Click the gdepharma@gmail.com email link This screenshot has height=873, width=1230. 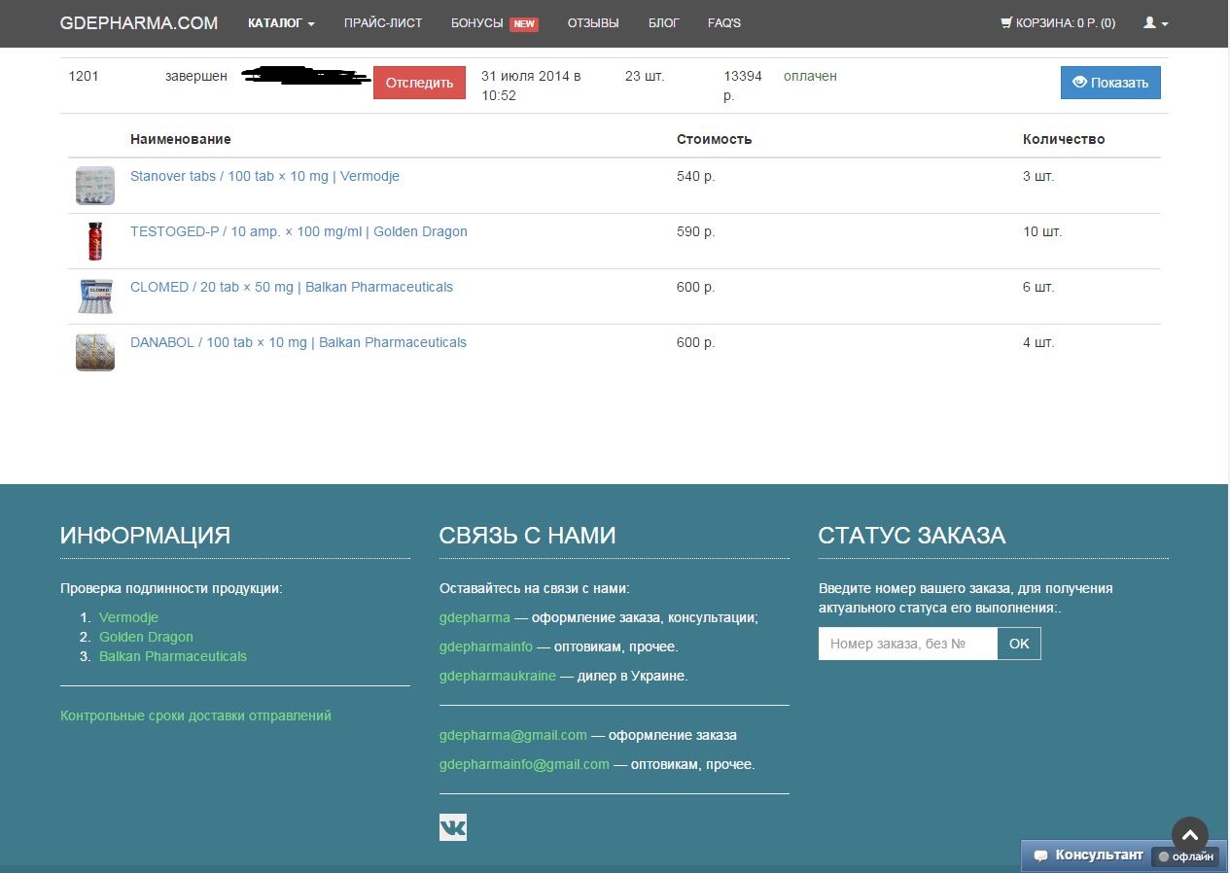pyautogui.click(x=513, y=735)
